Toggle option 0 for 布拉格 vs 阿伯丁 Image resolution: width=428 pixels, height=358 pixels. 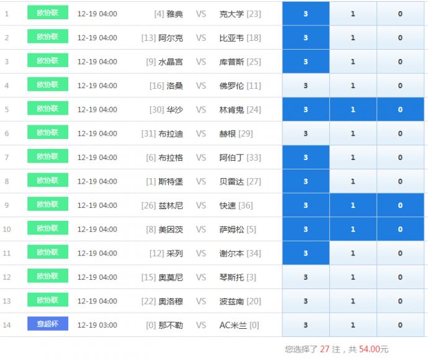(400, 158)
